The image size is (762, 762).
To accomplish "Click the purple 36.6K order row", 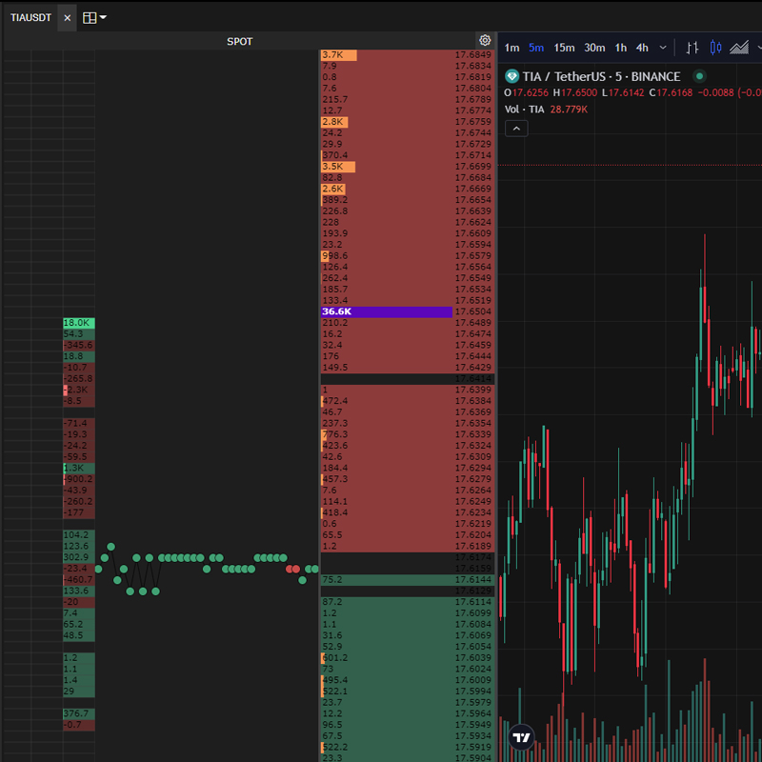I will click(x=387, y=311).
